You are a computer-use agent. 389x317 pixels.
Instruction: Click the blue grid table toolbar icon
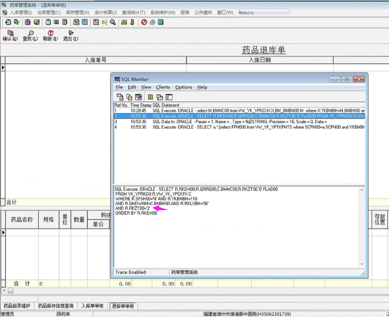pos(85,22)
